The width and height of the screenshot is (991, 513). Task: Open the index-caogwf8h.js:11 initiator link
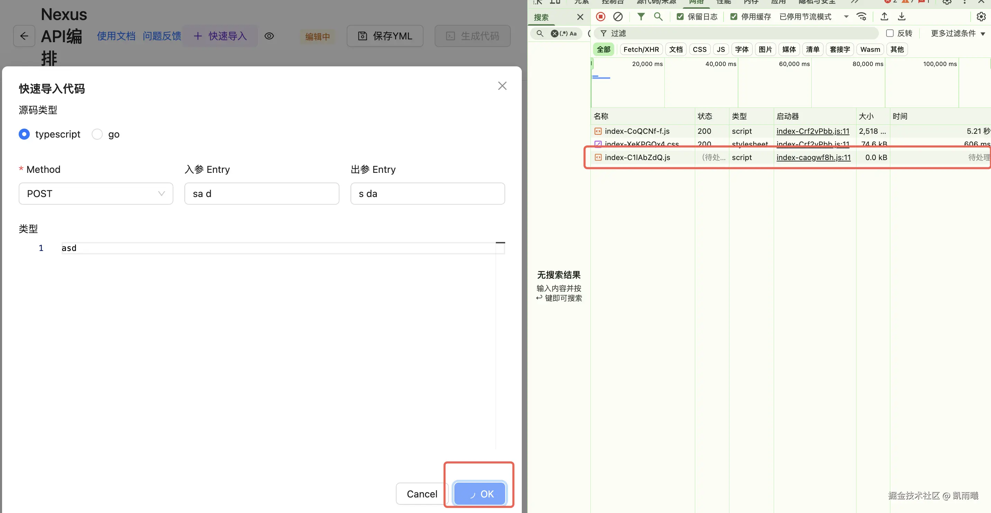tap(813, 158)
